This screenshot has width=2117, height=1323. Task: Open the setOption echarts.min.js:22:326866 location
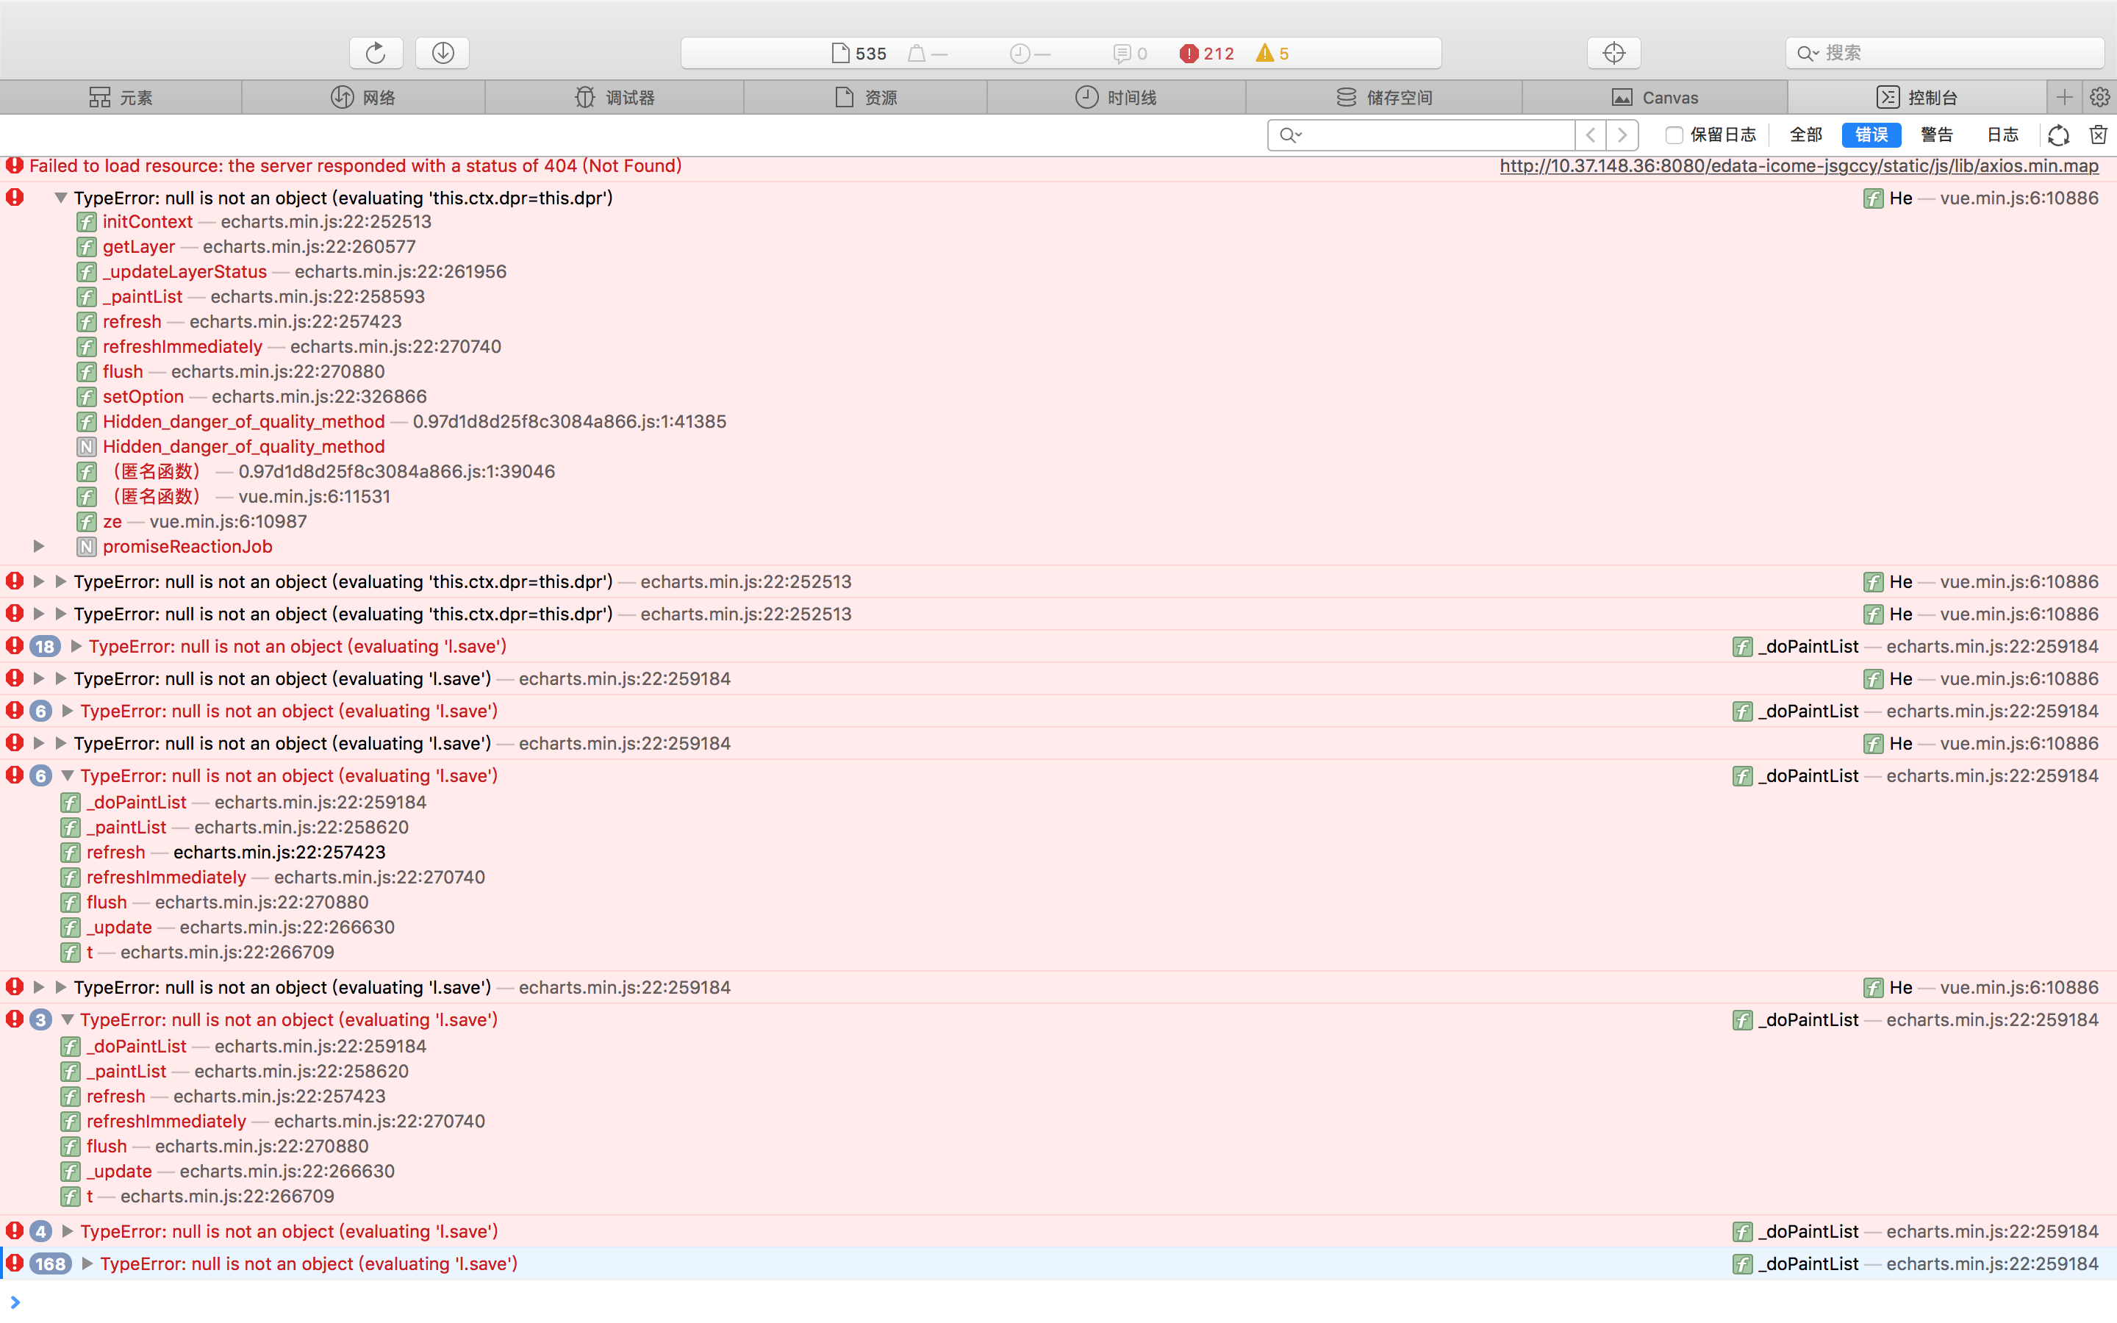click(x=319, y=396)
